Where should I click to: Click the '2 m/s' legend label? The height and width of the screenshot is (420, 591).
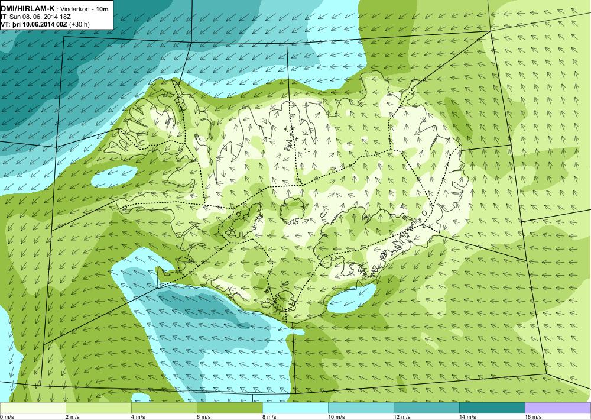[x=73, y=416]
